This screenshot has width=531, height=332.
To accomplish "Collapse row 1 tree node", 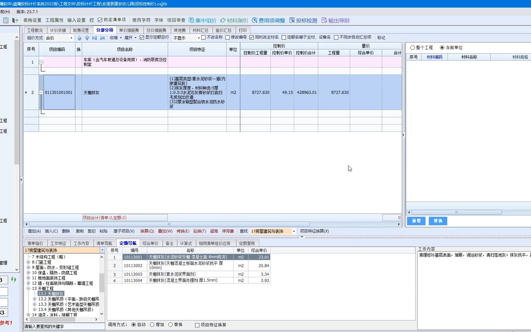I will pos(41,62).
